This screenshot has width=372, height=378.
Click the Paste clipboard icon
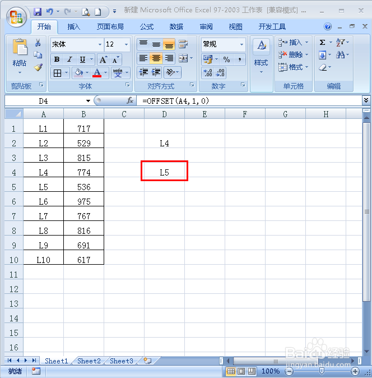[20, 47]
